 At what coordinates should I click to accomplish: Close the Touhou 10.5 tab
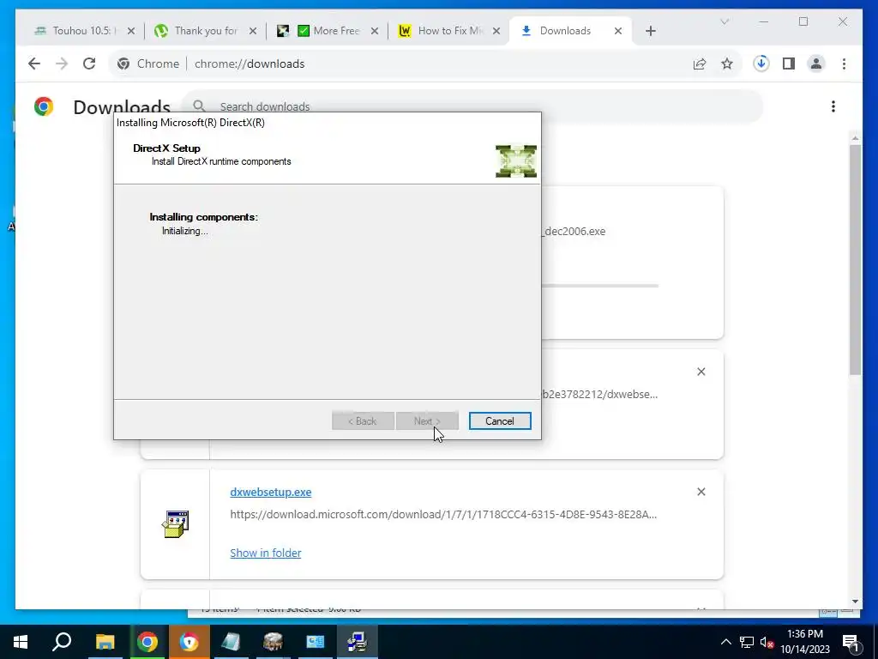(x=131, y=31)
